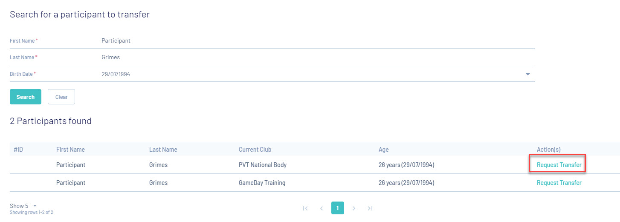Select the GameDay Training club cell
Screen dimensions: 620x222
262,183
